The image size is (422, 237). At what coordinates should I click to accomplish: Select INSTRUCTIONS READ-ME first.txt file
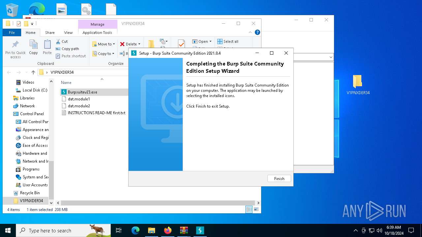(x=94, y=113)
